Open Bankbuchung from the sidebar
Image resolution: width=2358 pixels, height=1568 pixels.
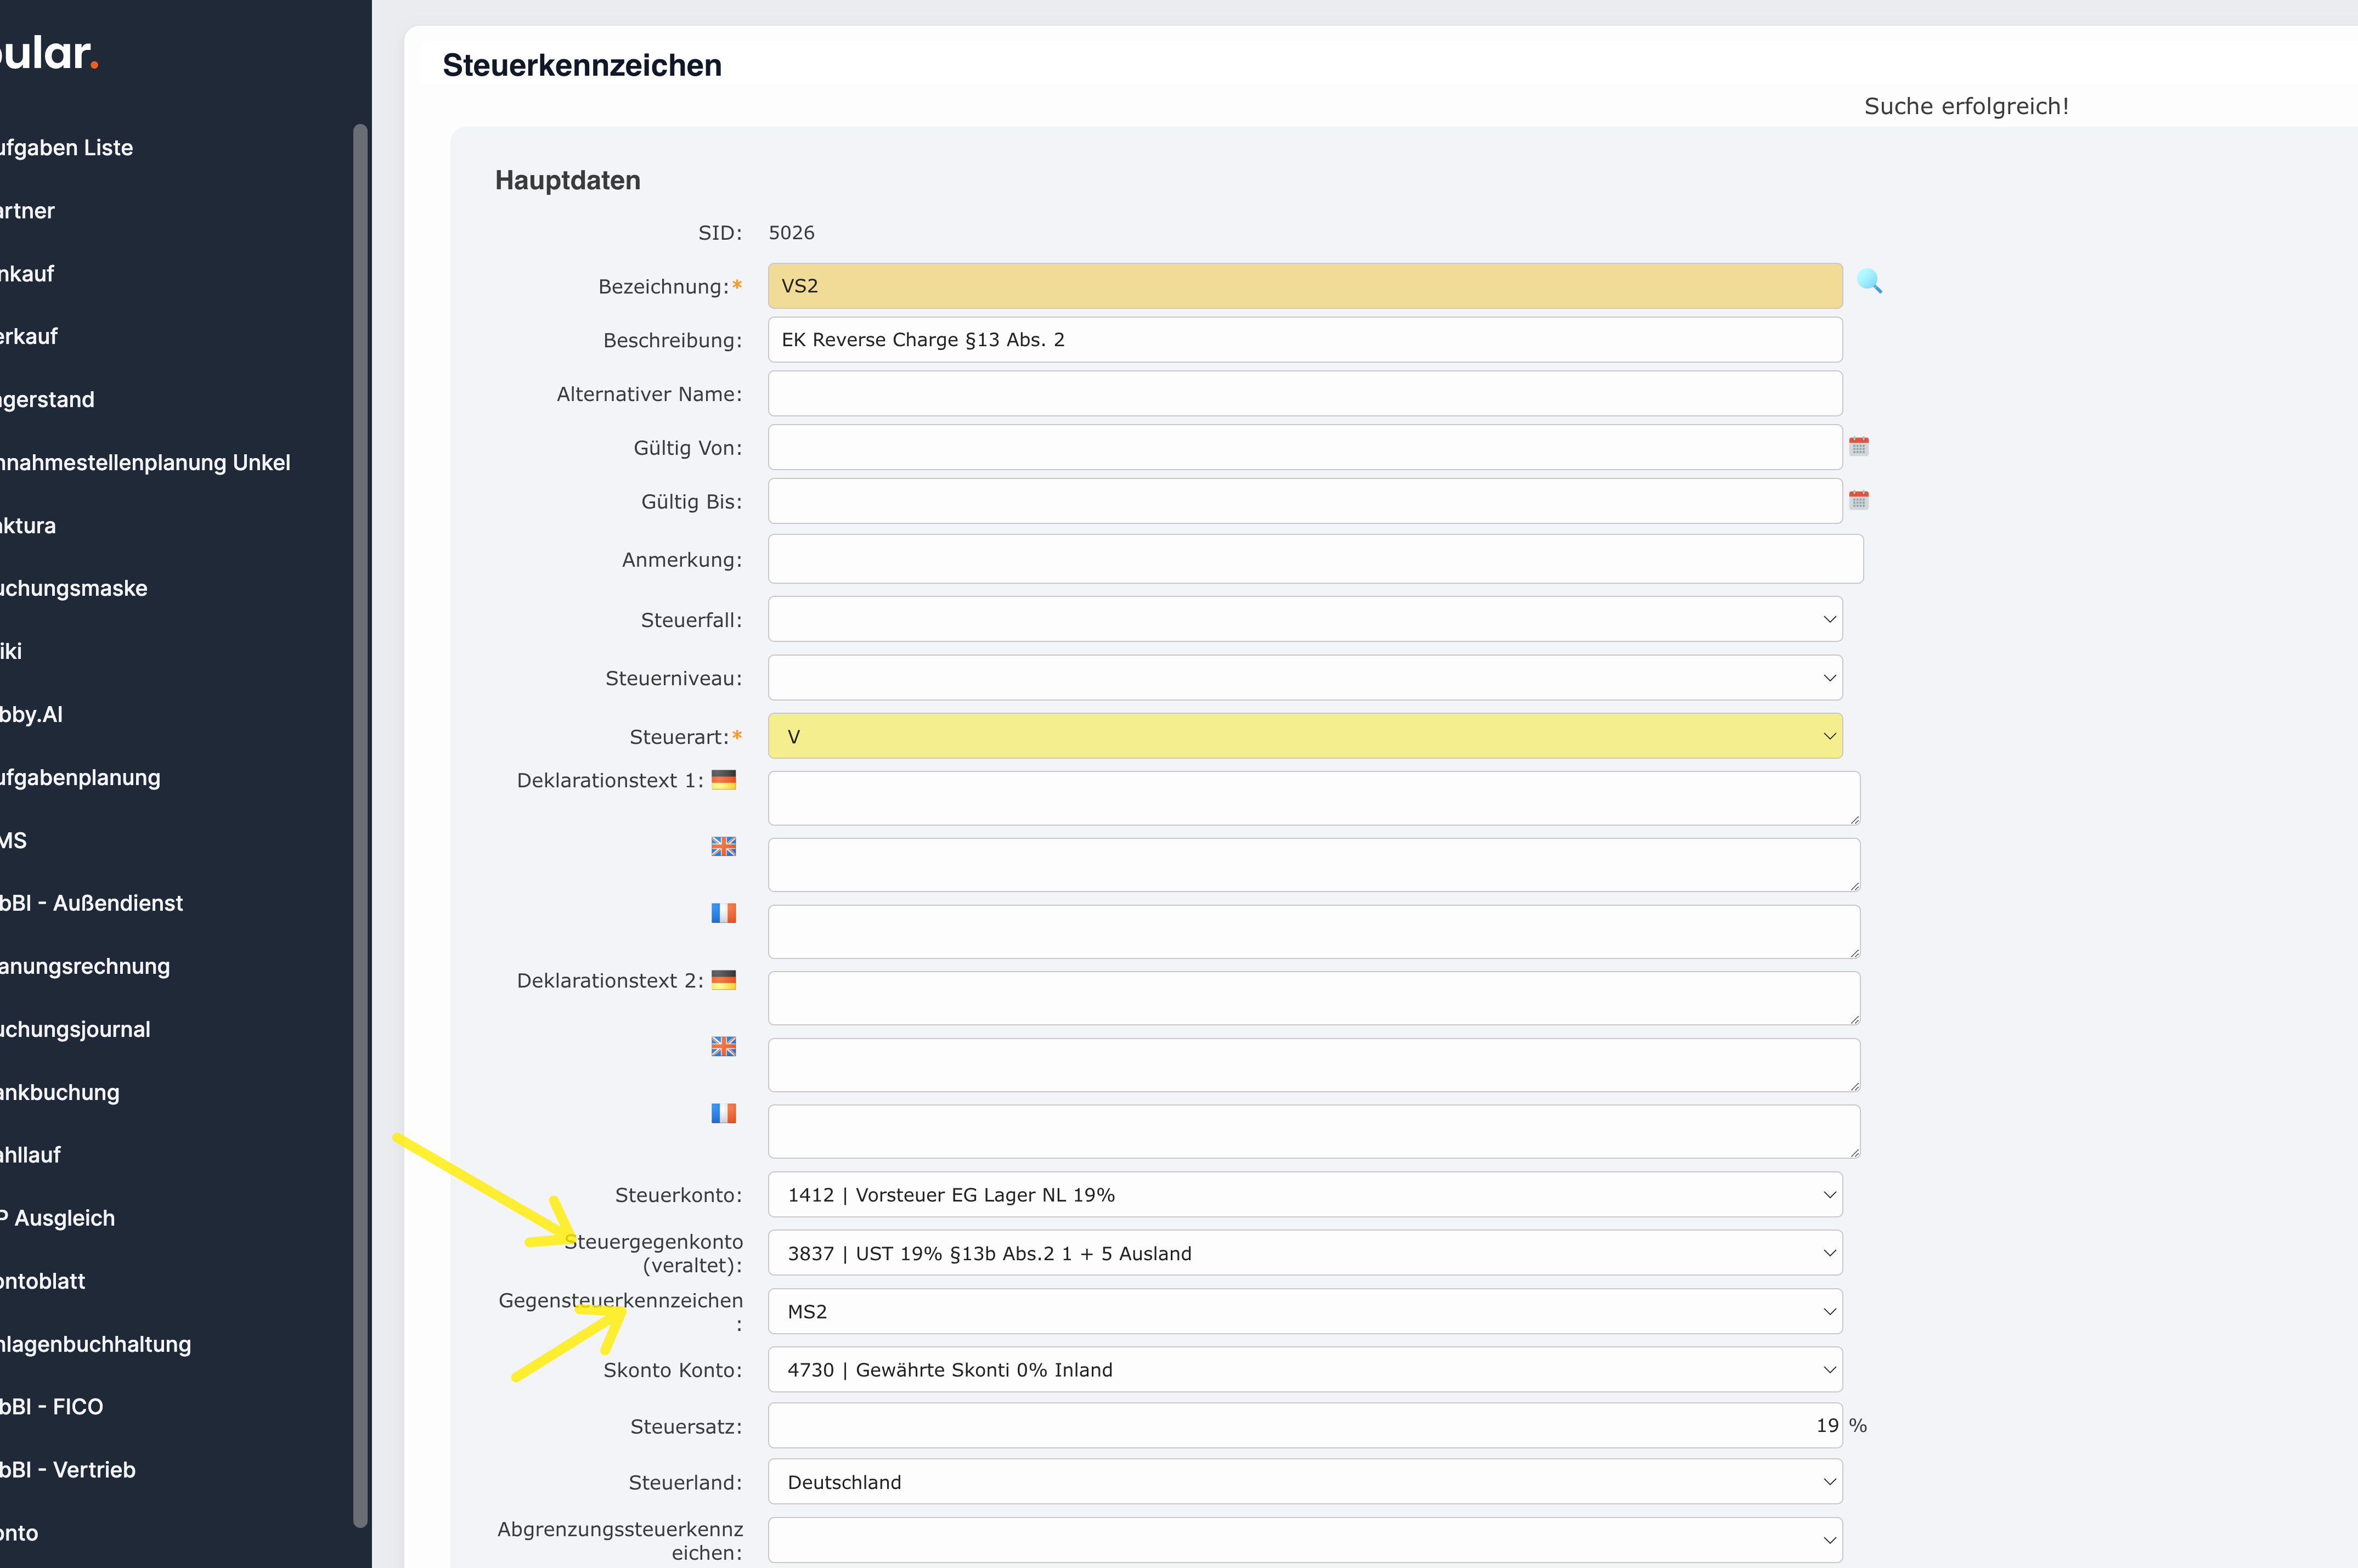click(x=60, y=1092)
